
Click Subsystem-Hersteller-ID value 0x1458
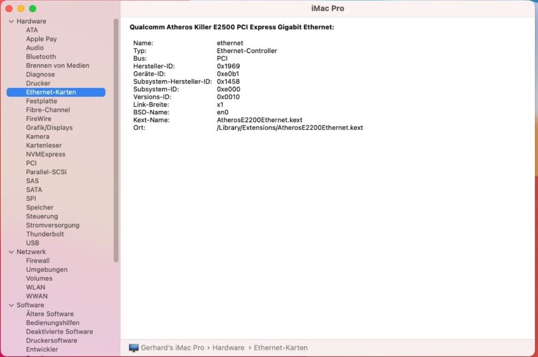pyautogui.click(x=228, y=82)
